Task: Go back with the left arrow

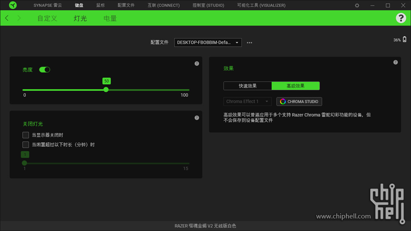Action: [x=7, y=18]
